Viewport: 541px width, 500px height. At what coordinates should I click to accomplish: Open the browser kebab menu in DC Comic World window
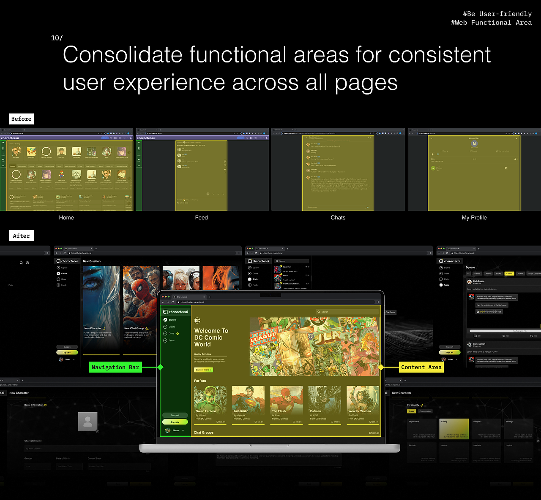tap(378, 302)
